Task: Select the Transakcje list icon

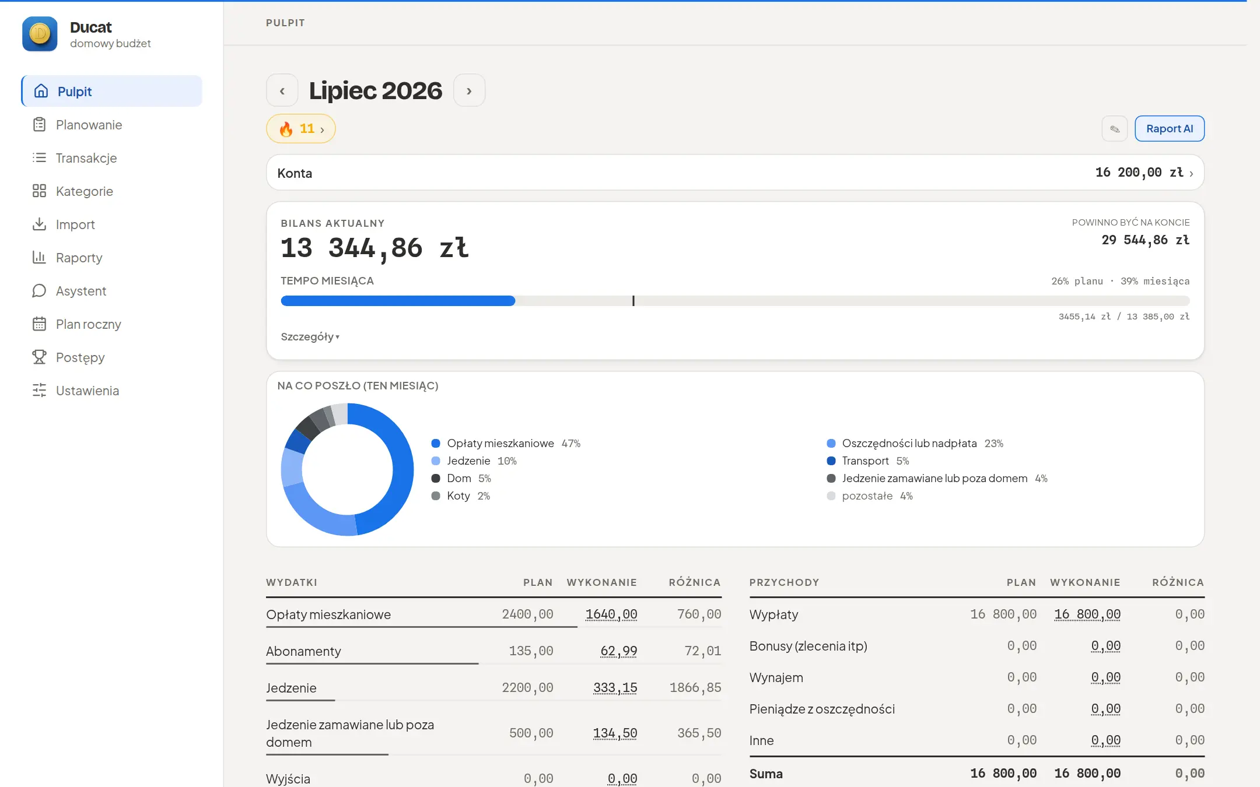Action: point(39,158)
